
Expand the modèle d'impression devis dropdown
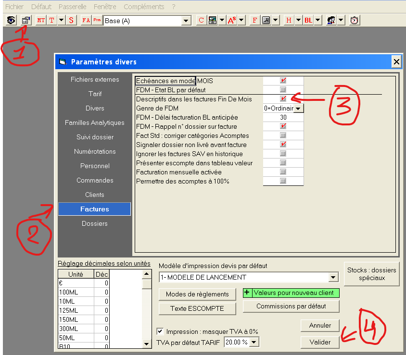click(x=332, y=277)
